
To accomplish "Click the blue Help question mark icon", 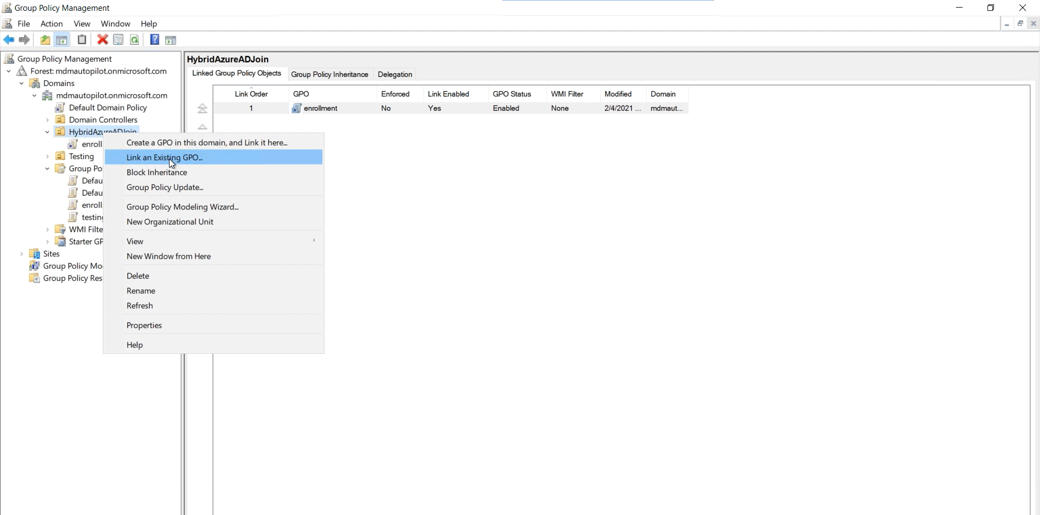I will [x=154, y=39].
